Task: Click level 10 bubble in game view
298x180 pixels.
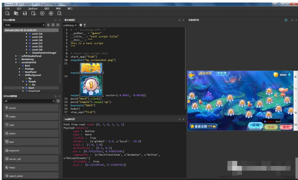Action: pos(242,103)
